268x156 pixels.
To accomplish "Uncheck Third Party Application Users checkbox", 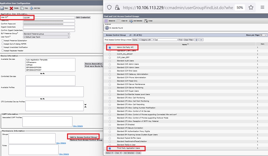I will (110, 149).
